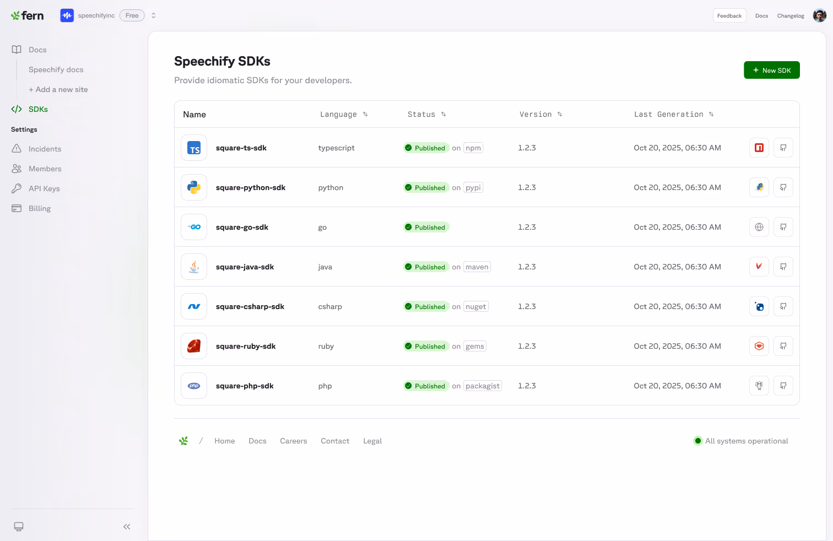
Task: Select the square-php-sdk row name
Action: 245,386
